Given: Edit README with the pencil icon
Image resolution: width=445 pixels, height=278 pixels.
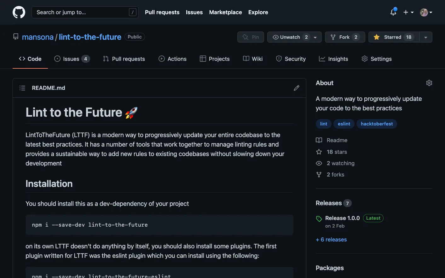Looking at the screenshot, I should click(x=297, y=88).
